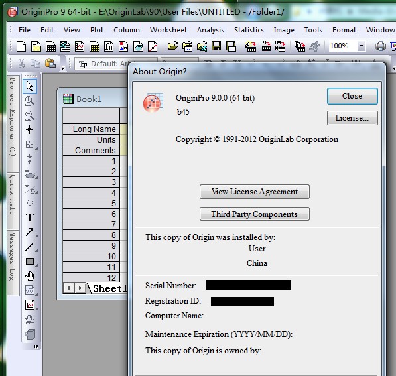396x376 pixels.
Task: Open the Tools menu
Action: (313, 30)
